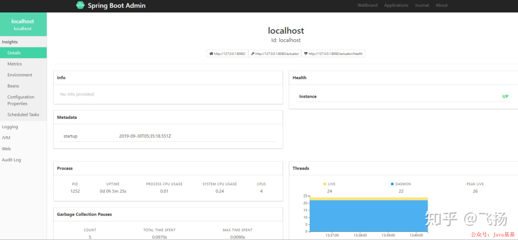Open Metrics in the sidebar
The height and width of the screenshot is (240, 518).
(x=23, y=64)
